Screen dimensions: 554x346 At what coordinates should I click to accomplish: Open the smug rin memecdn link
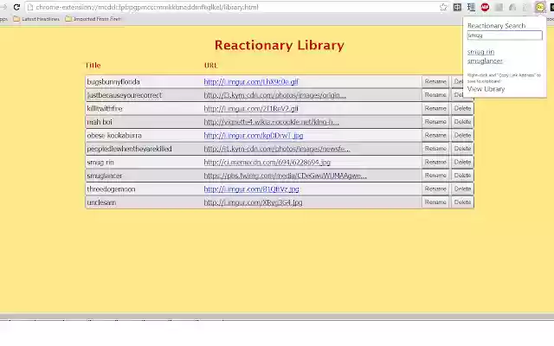(x=267, y=163)
